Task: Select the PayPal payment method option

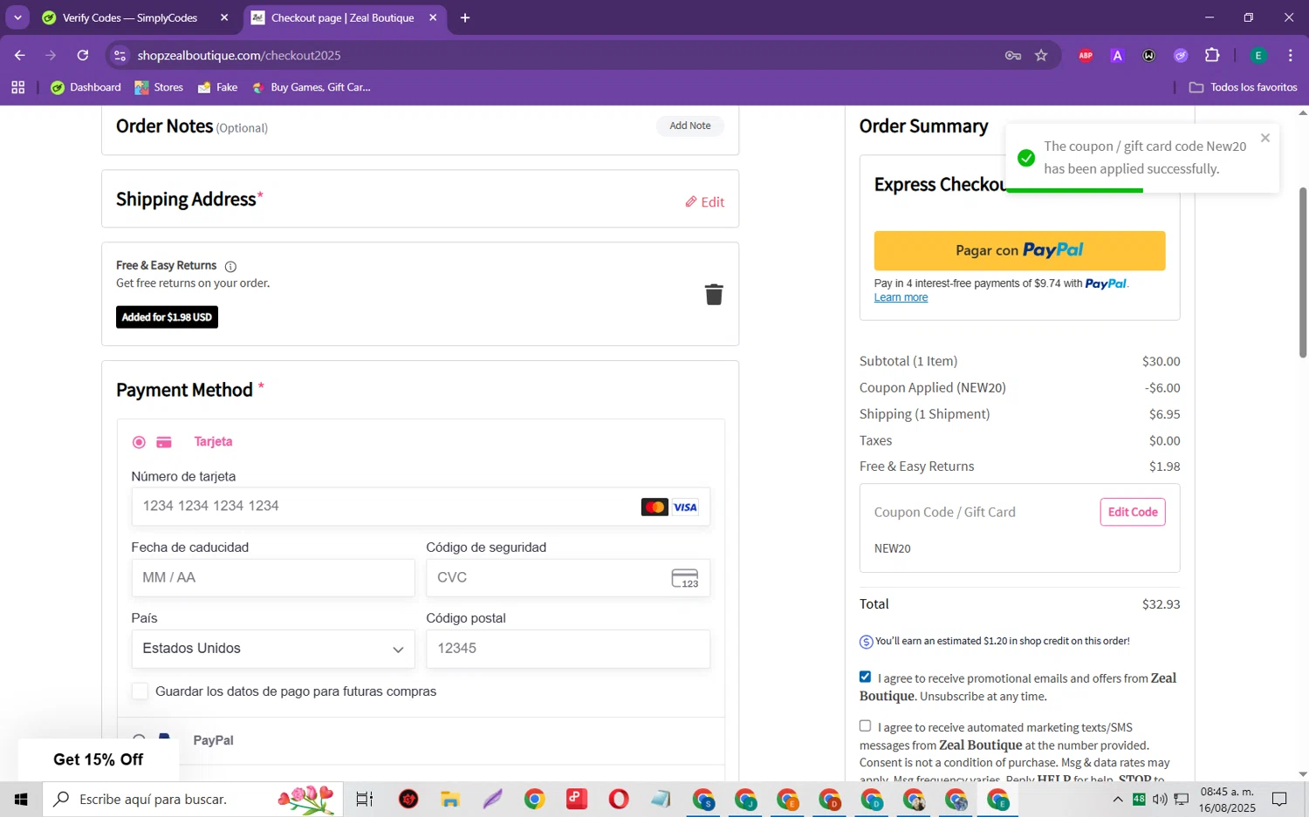Action: click(139, 740)
